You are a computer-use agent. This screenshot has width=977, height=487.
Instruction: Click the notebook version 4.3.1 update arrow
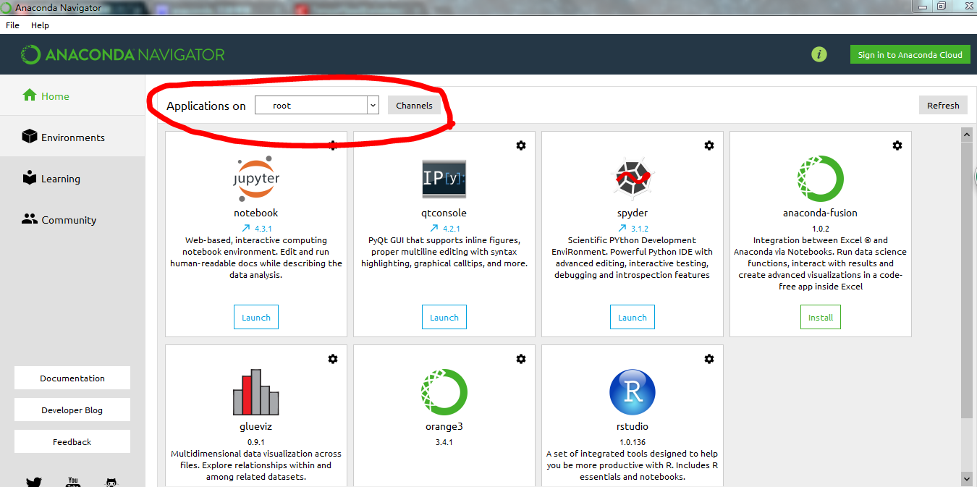click(x=248, y=228)
